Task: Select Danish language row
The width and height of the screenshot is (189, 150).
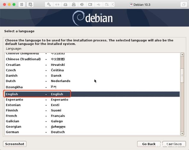Action: point(92,76)
